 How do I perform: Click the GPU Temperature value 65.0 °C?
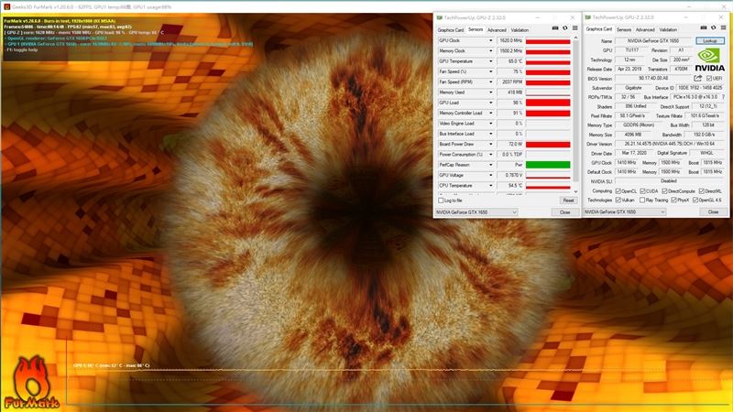tap(510, 61)
